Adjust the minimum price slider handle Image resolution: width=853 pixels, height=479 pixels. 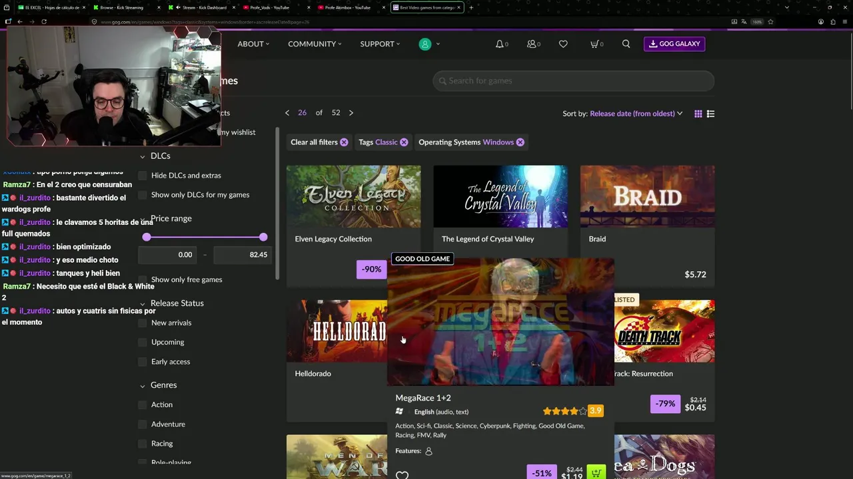click(x=147, y=237)
